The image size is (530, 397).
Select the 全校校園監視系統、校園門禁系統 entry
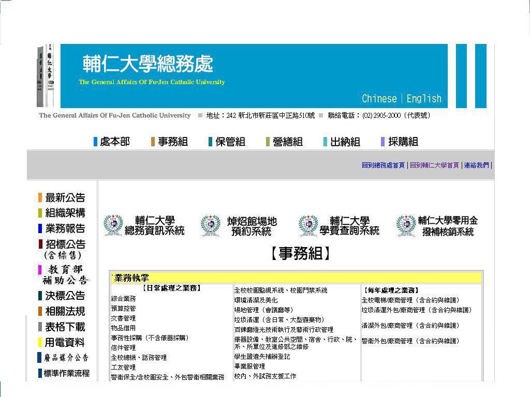pos(281,291)
